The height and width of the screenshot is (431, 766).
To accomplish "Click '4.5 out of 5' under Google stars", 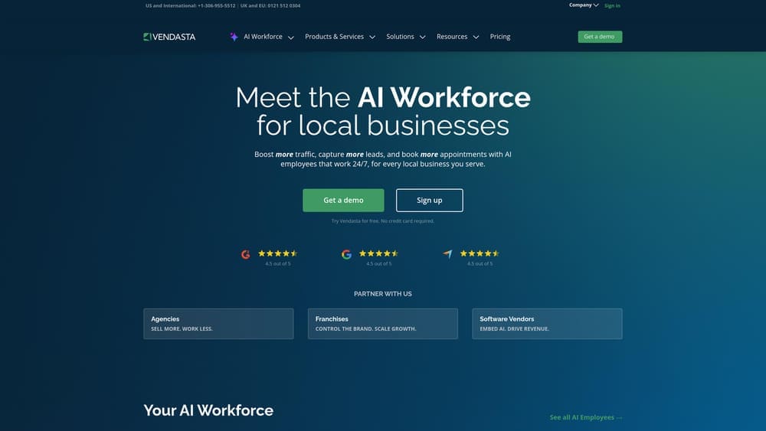I will (379, 263).
